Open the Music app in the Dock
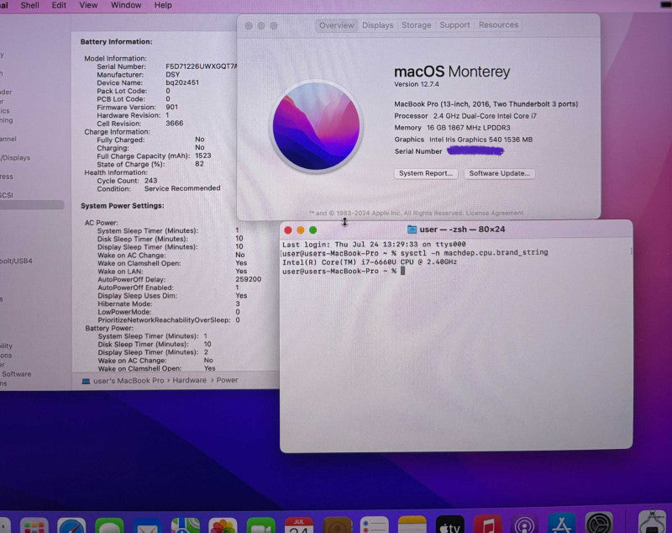Image resolution: width=672 pixels, height=533 pixels. tap(488, 525)
